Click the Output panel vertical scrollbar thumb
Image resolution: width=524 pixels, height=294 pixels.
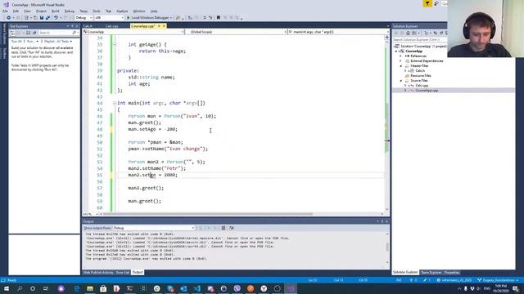pos(387,247)
